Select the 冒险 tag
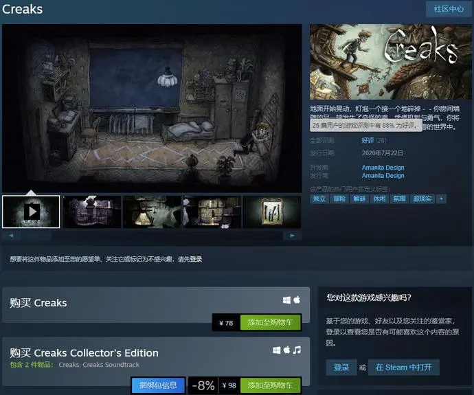 339,199
